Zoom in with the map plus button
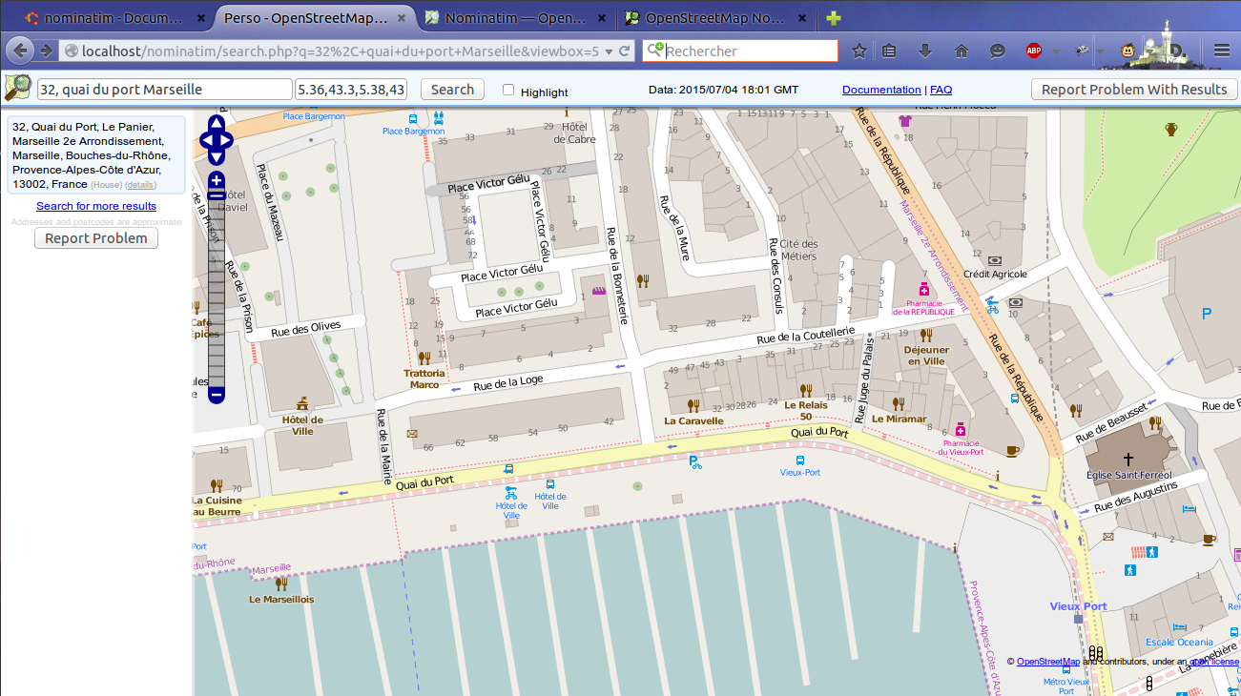This screenshot has height=696, width=1241. point(217,180)
